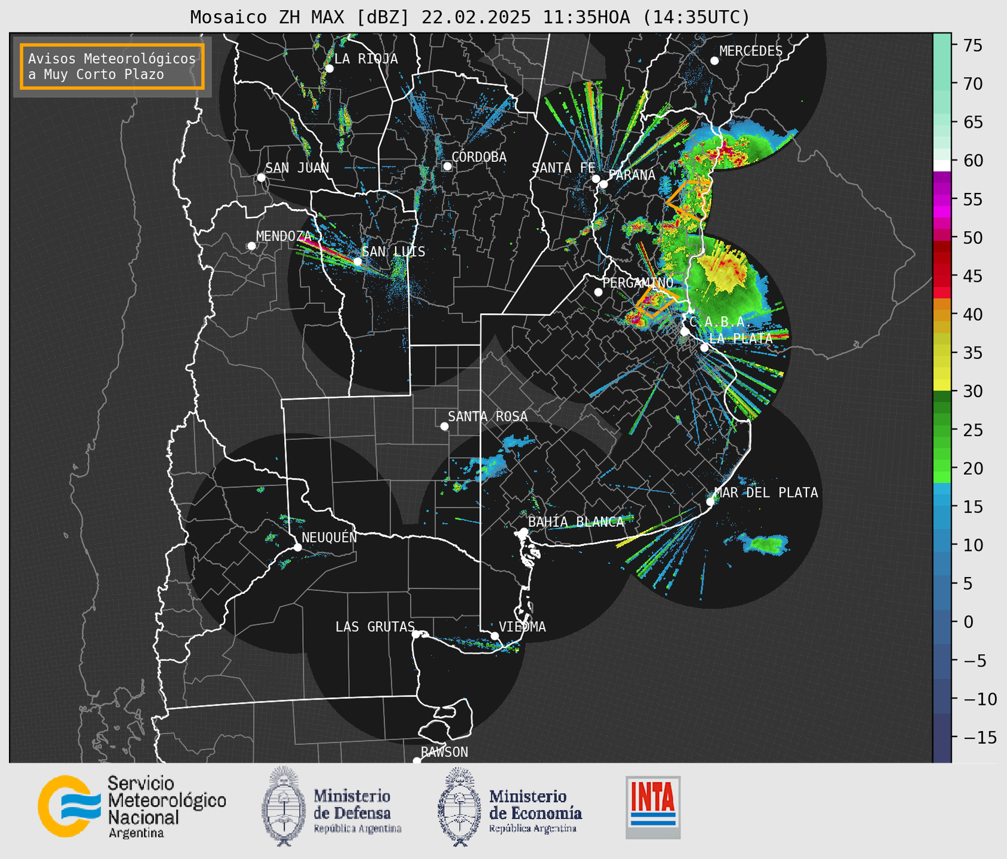Image resolution: width=1007 pixels, height=859 pixels.
Task: Select the LA RIOJA city marker
Action: (329, 69)
